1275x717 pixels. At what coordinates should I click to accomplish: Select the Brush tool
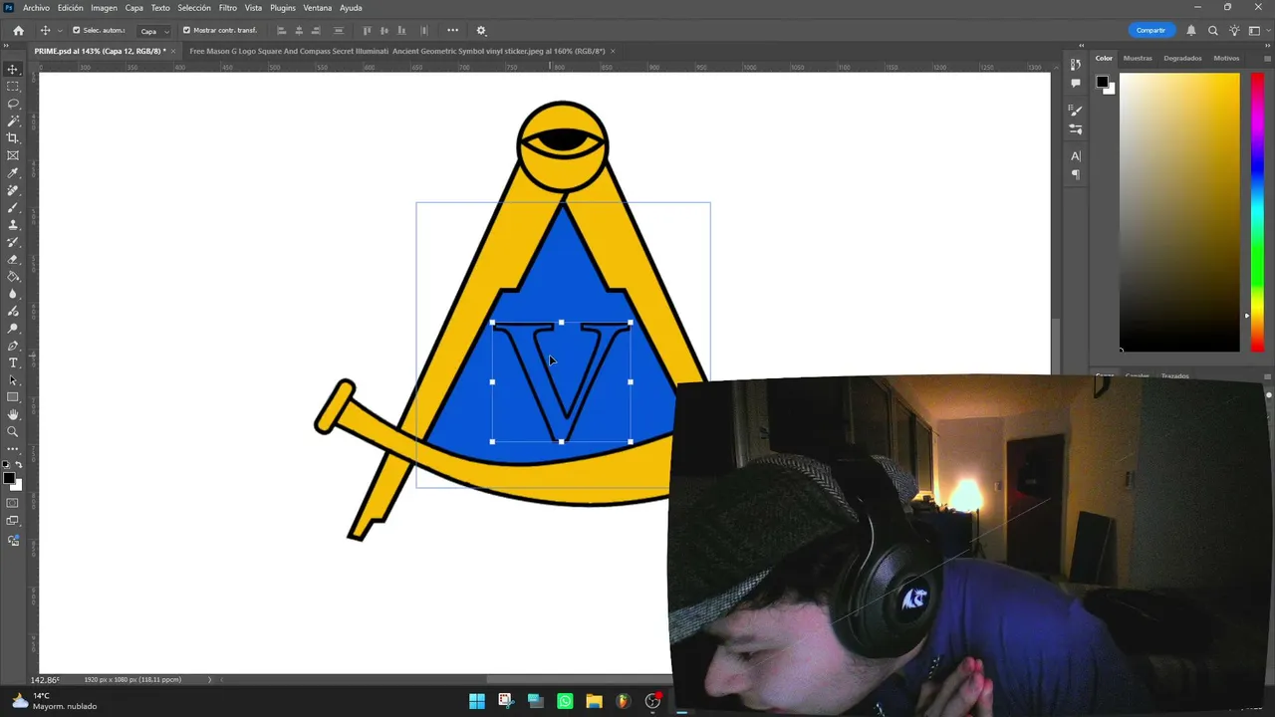point(13,207)
